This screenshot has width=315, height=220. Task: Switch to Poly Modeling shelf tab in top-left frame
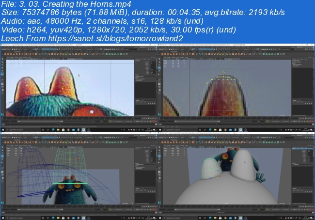point(17,52)
